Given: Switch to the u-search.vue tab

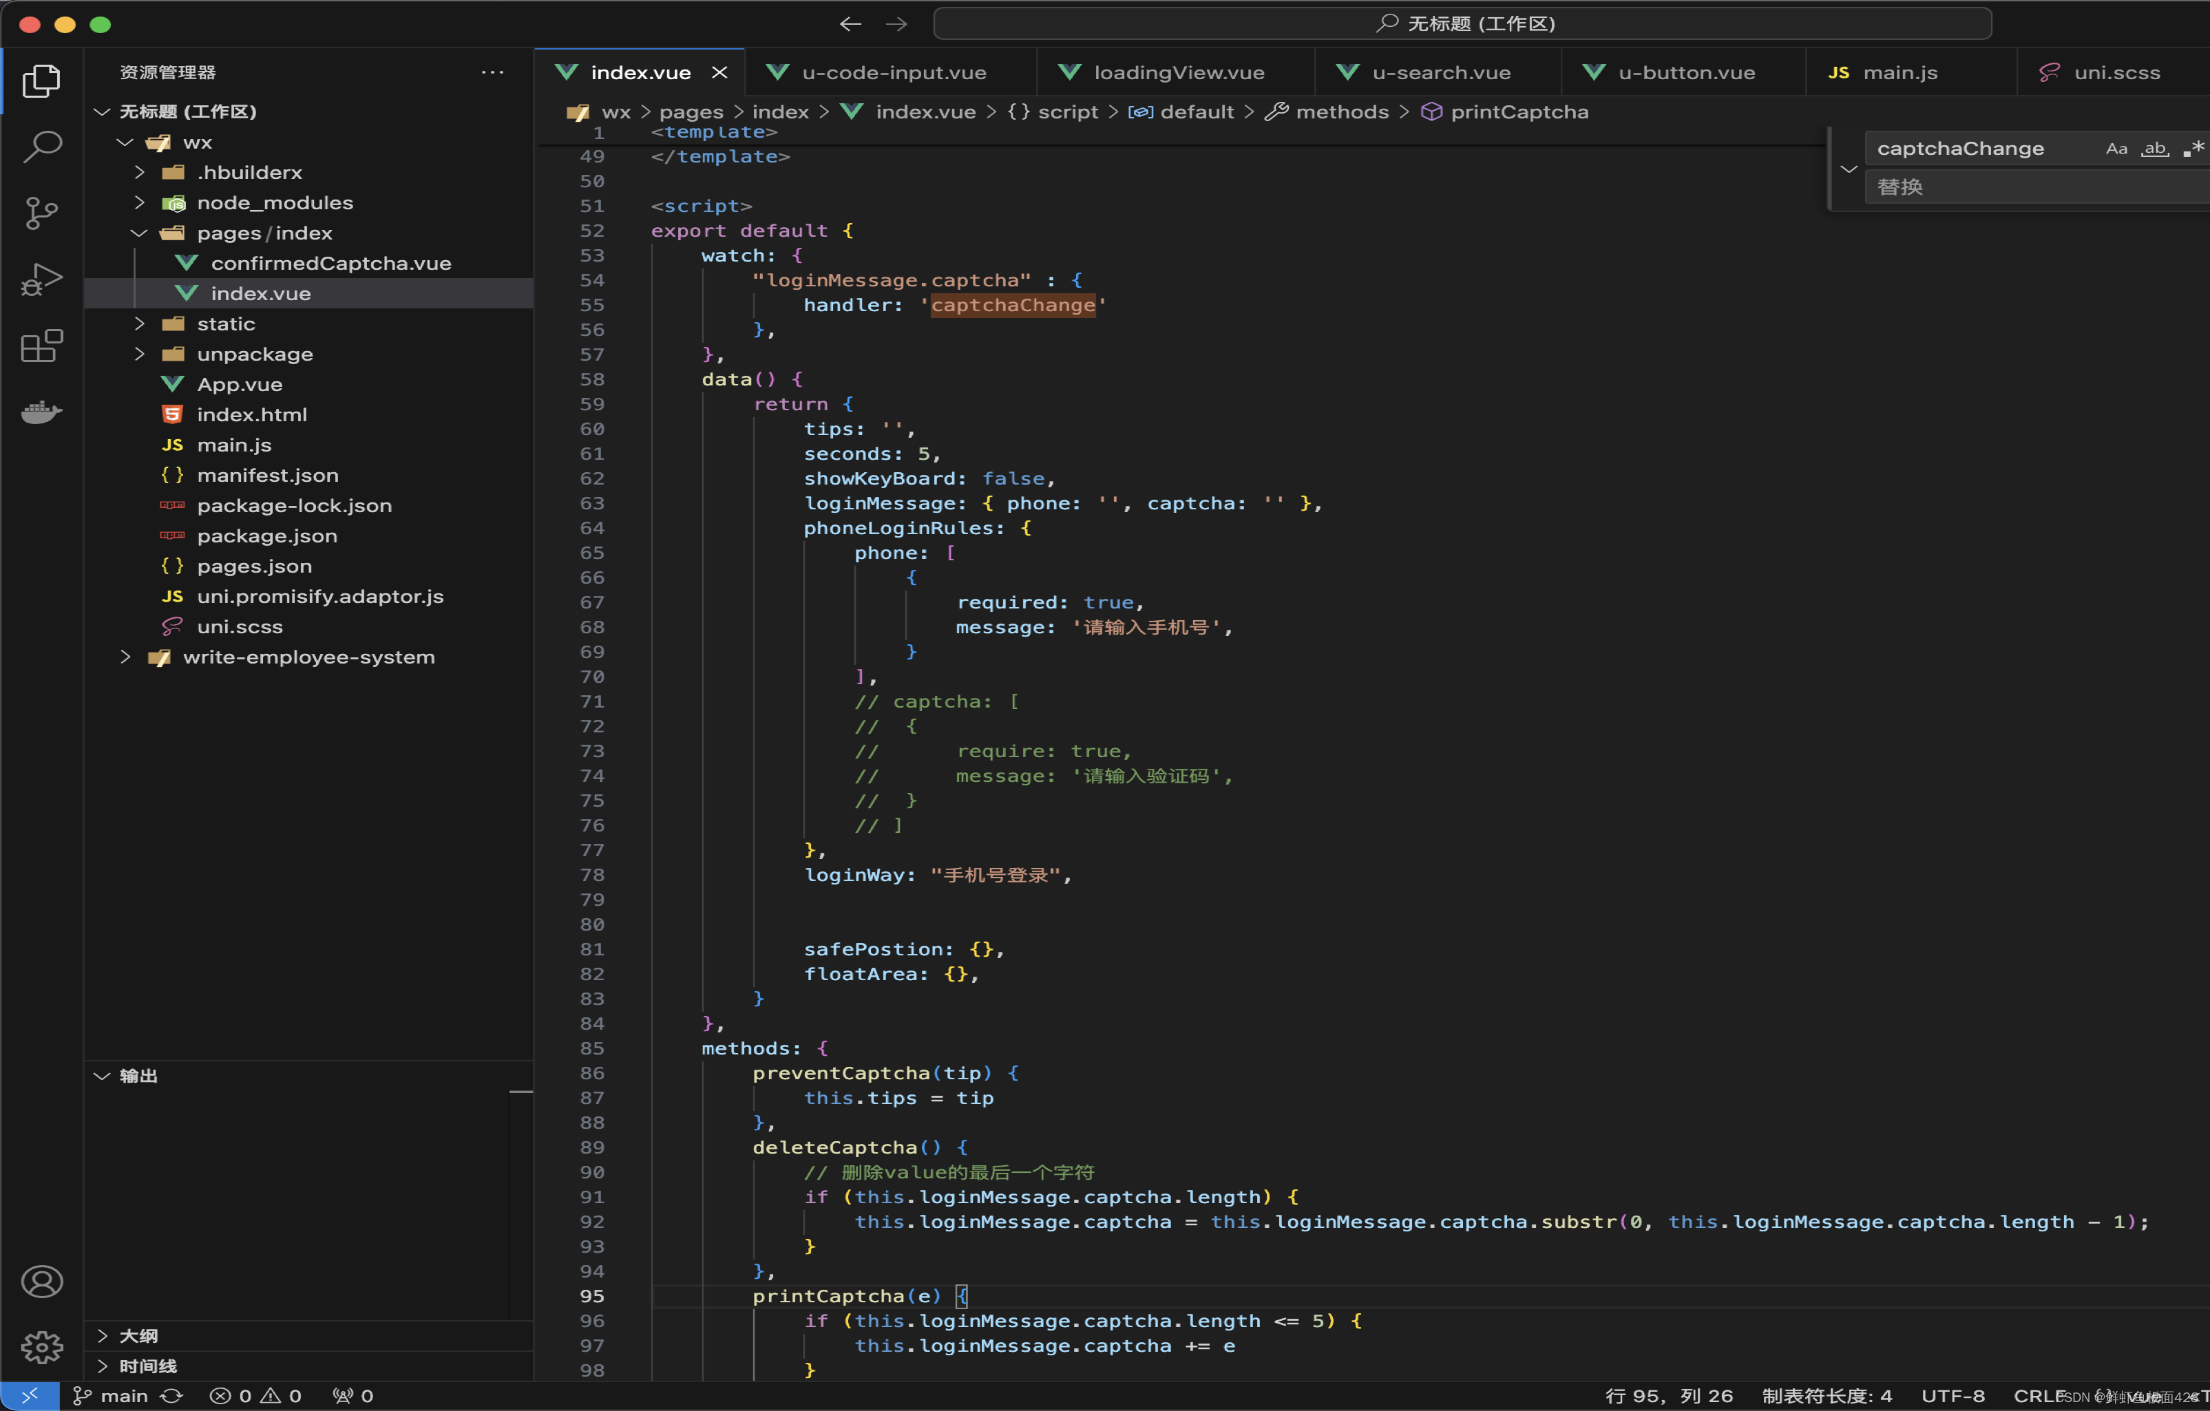Looking at the screenshot, I should tap(1438, 72).
